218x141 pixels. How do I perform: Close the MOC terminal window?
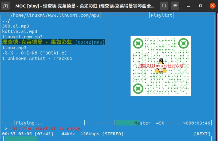click(213, 6)
